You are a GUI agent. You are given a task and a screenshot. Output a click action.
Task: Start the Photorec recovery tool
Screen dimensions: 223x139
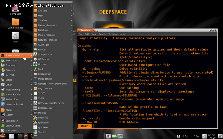point(43,117)
